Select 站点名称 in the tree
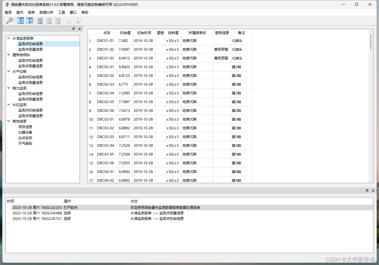Screen dimensions: 379x265 tap(25, 138)
